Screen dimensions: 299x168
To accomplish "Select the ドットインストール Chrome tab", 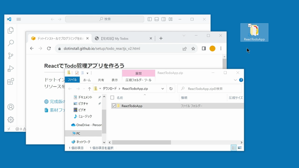I will click(x=60, y=38).
